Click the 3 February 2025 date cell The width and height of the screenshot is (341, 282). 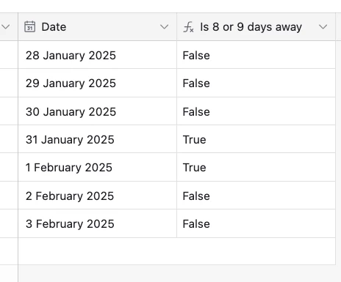click(97, 223)
